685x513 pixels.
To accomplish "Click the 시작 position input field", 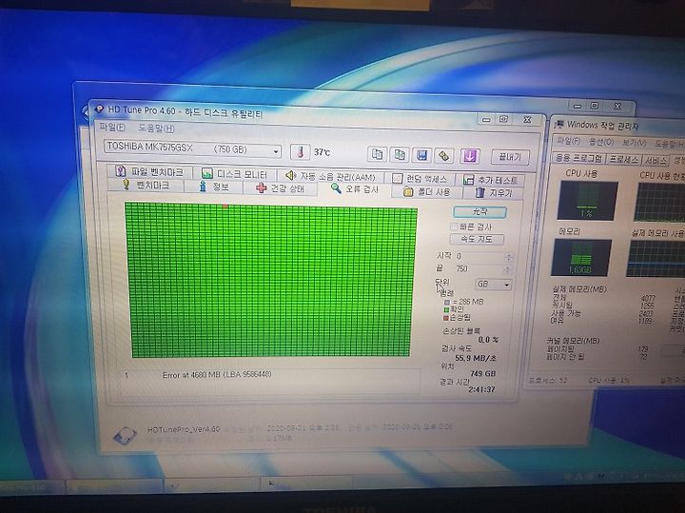I will point(479,257).
